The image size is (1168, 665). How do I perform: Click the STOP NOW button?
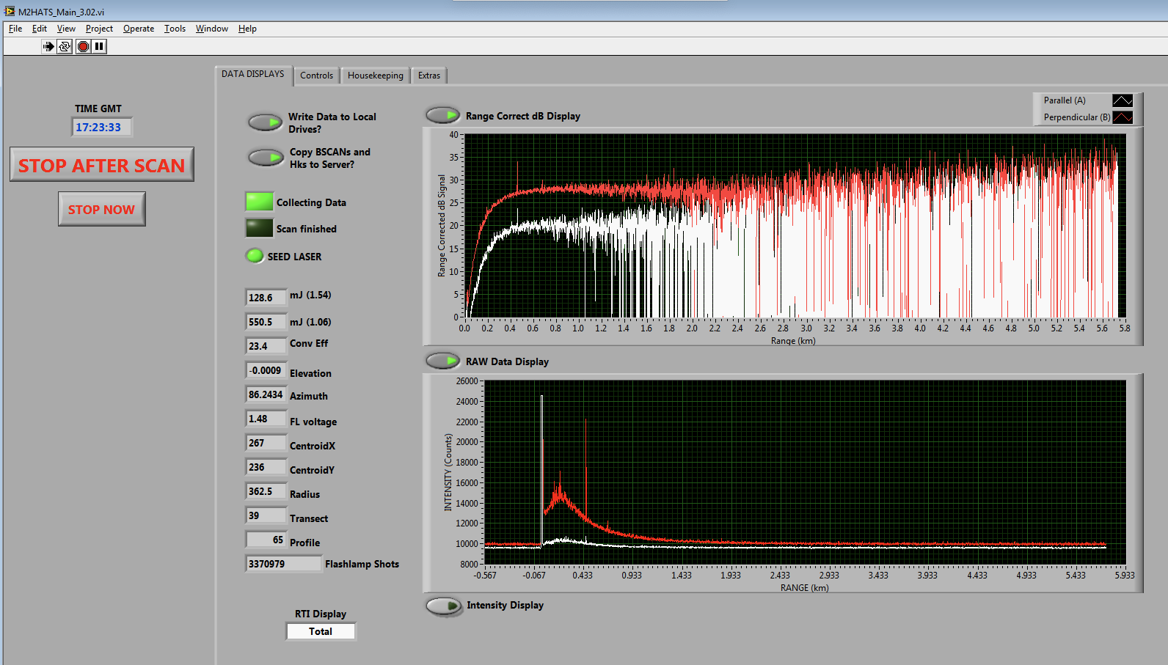(x=102, y=210)
